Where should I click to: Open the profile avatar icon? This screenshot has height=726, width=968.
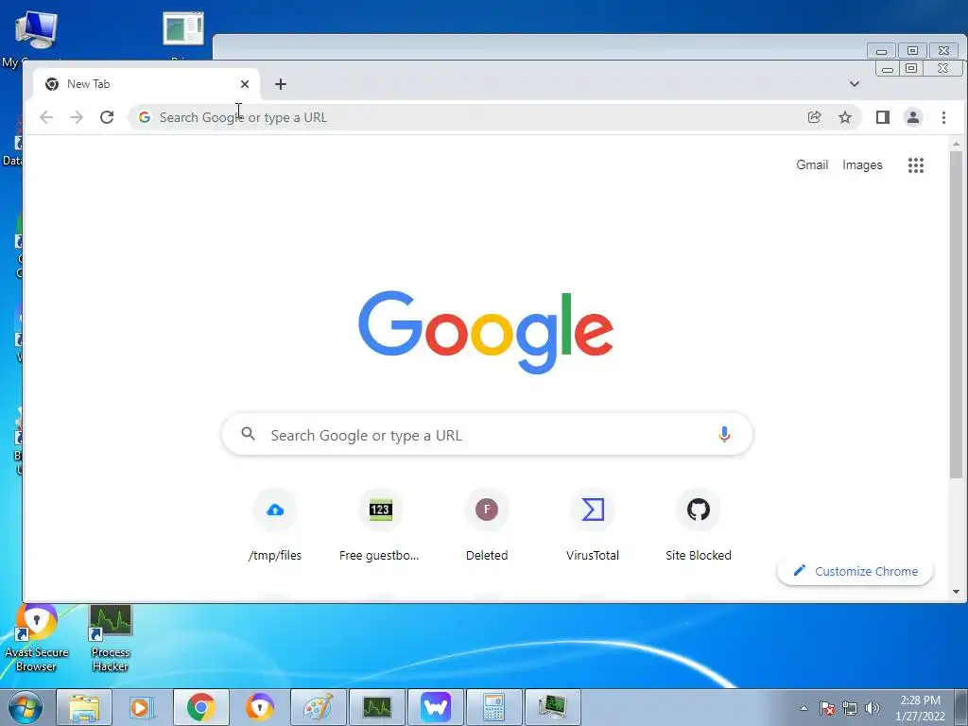click(913, 117)
